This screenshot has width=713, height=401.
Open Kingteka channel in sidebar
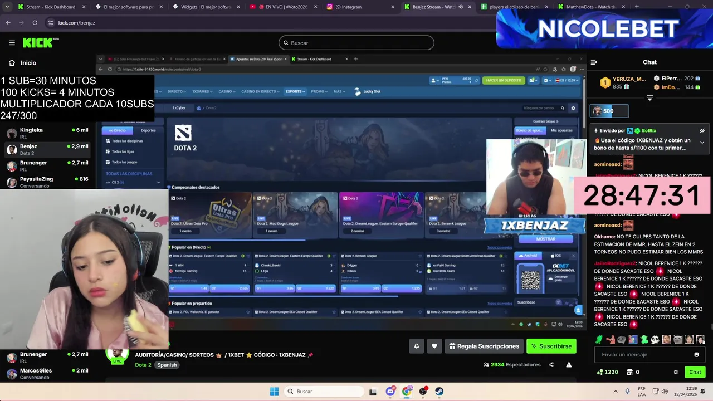(48, 133)
